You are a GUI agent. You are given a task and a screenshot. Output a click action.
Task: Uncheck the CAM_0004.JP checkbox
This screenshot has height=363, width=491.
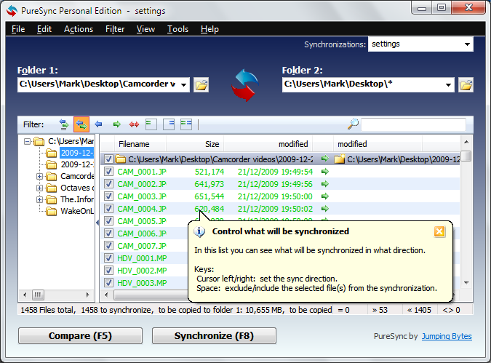pyautogui.click(x=108, y=209)
